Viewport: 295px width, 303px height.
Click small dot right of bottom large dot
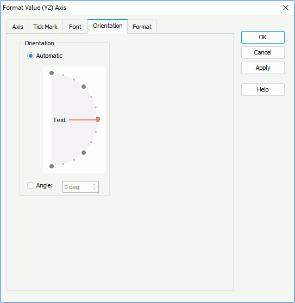click(63, 164)
